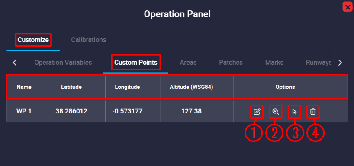
Task: Click the longitude value -0.573177
Action: pos(127,111)
